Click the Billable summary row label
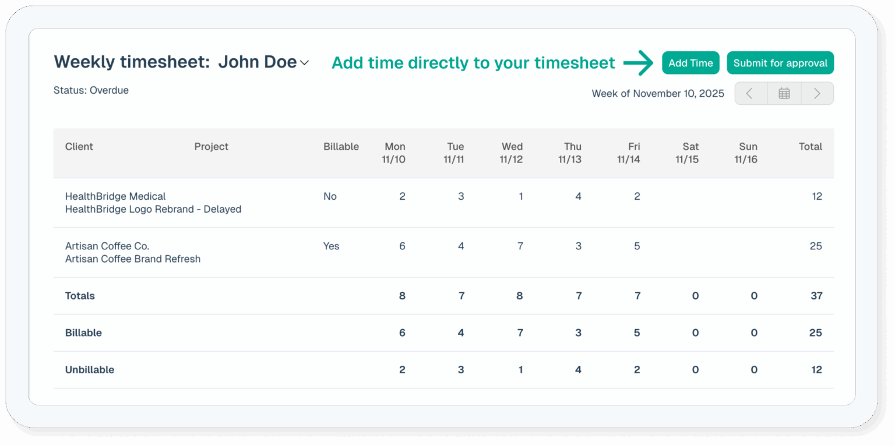This screenshot has width=895, height=445. [83, 333]
